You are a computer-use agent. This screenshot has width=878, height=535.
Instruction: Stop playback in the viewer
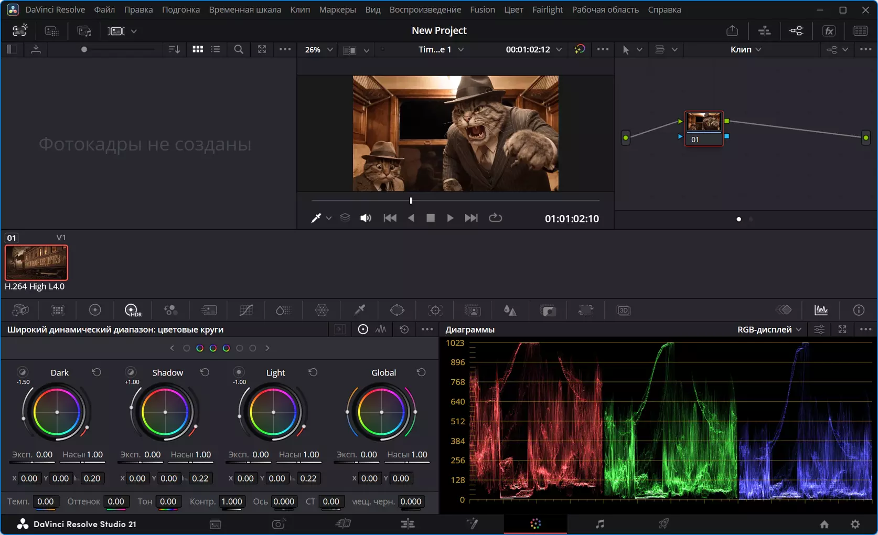click(x=431, y=218)
